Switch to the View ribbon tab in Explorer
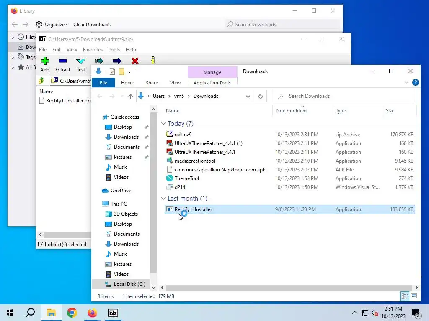Screen dimensions: 429x321 [175, 83]
